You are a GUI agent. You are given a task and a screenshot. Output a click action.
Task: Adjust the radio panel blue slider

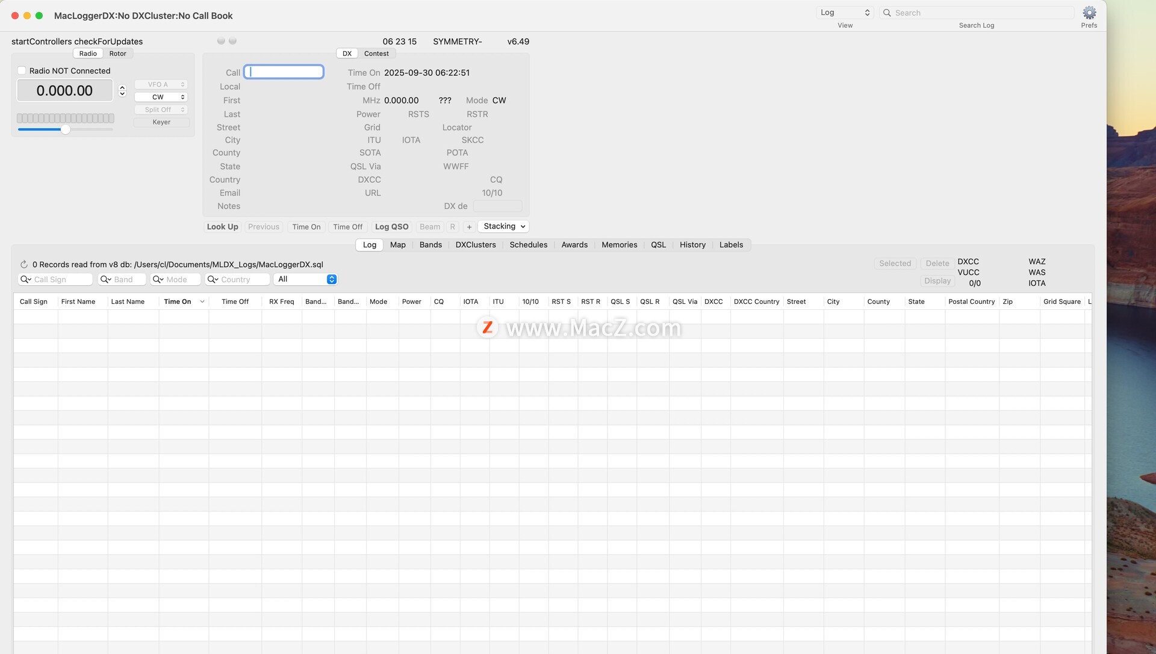tap(65, 129)
